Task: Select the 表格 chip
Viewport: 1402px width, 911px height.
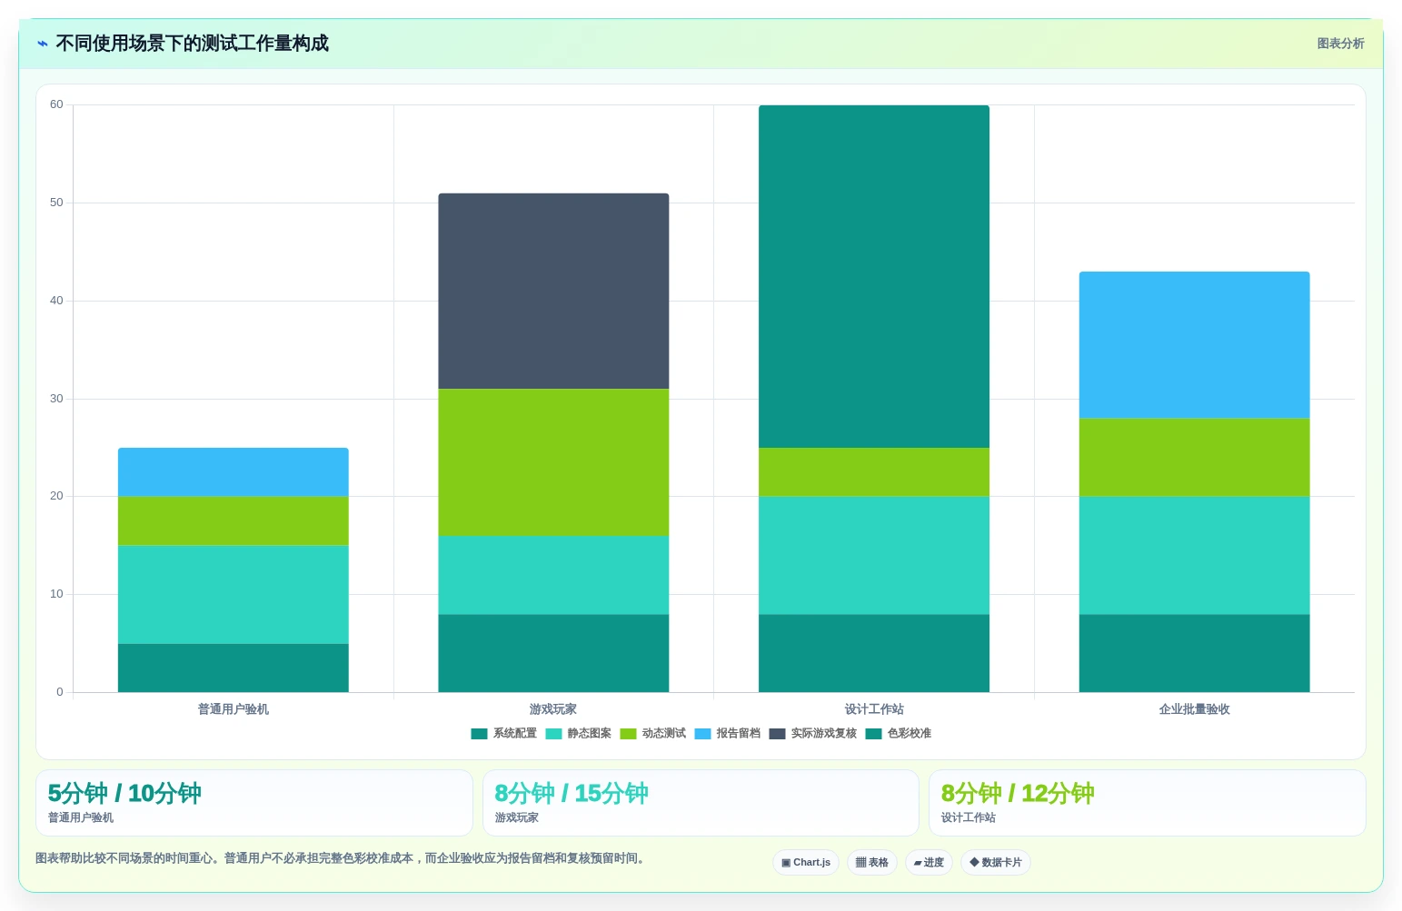Action: click(x=872, y=863)
